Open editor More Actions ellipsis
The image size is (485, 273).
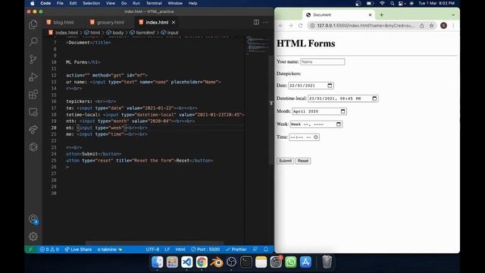pos(266,22)
